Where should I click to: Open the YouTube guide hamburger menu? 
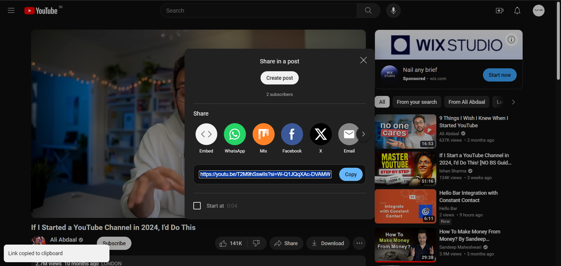point(11,11)
